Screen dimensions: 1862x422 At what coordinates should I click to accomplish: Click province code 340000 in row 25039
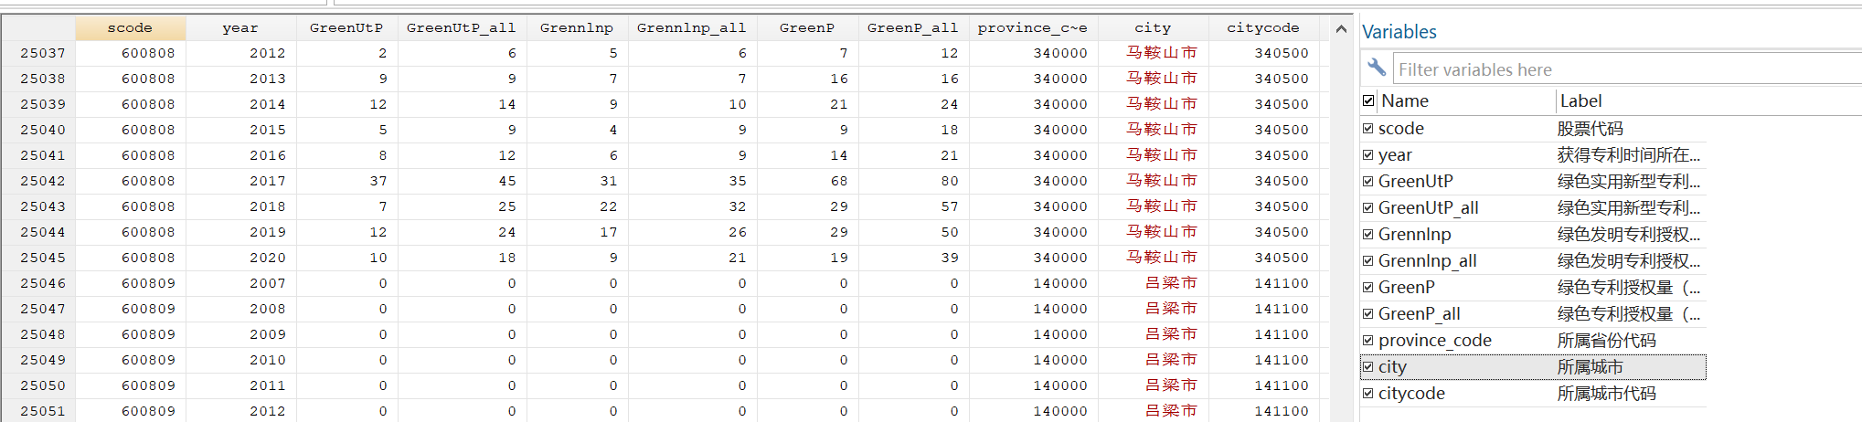click(1033, 104)
